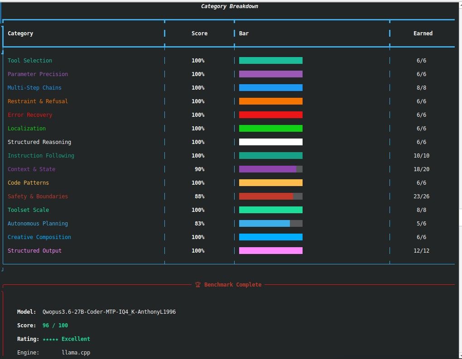
Task: Click the trophy icon beside Benchmark Complete
Action: tap(197, 284)
